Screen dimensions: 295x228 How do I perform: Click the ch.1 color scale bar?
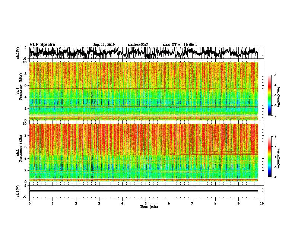point(269,95)
